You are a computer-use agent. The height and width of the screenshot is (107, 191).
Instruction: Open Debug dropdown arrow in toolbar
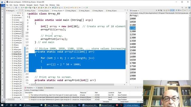click(x=24, y=8)
